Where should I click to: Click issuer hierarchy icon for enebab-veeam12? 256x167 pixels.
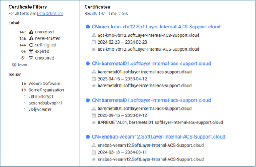tap(94, 145)
